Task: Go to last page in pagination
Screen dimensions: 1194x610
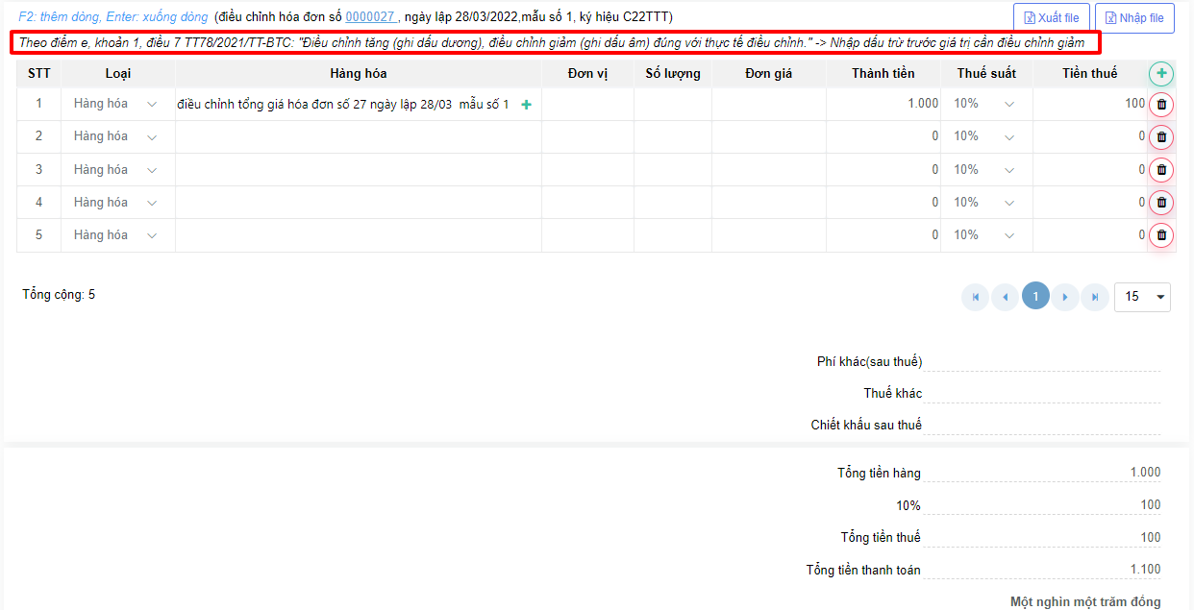Action: (x=1095, y=297)
